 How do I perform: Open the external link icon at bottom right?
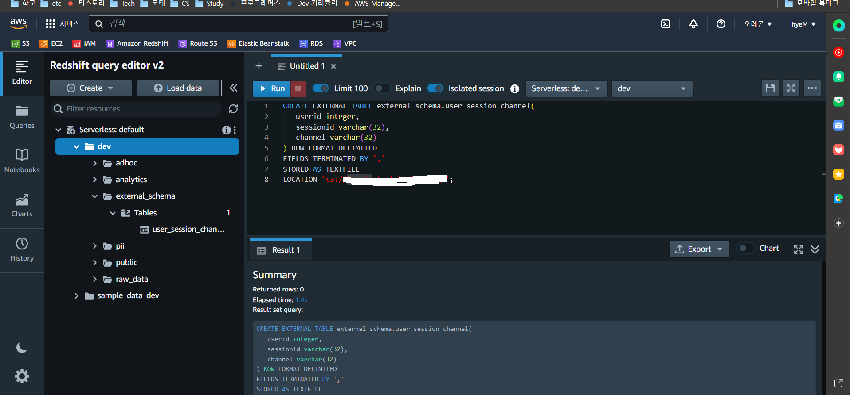pyautogui.click(x=838, y=383)
